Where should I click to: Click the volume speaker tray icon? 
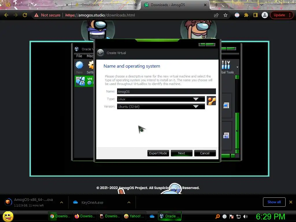click(245, 217)
